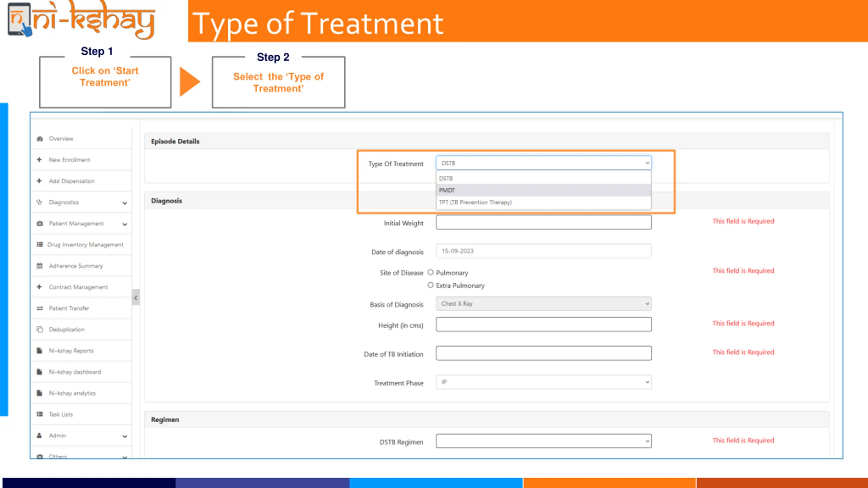Viewport: 868px width, 488px height.
Task: Click the plus icon beside New Enrollment
Action: point(39,160)
